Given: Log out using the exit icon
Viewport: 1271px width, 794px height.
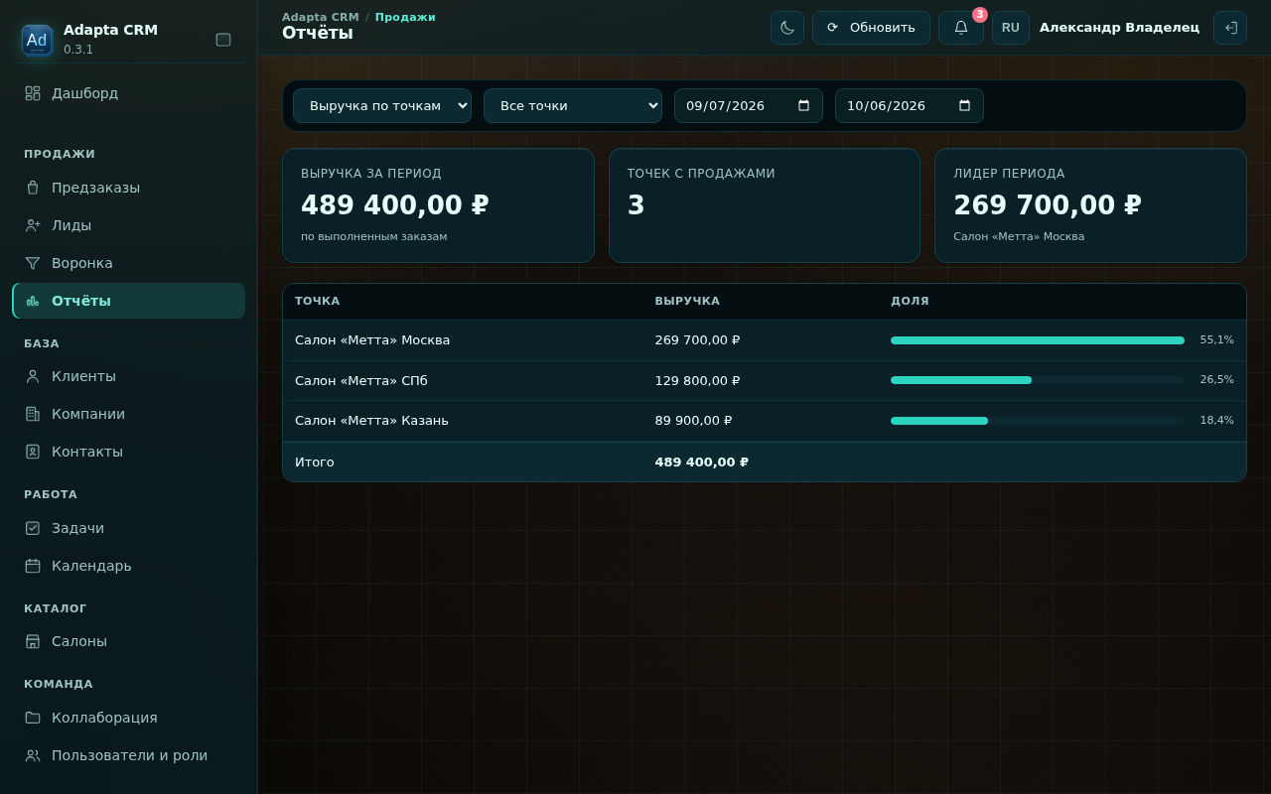Looking at the screenshot, I should click(1230, 28).
